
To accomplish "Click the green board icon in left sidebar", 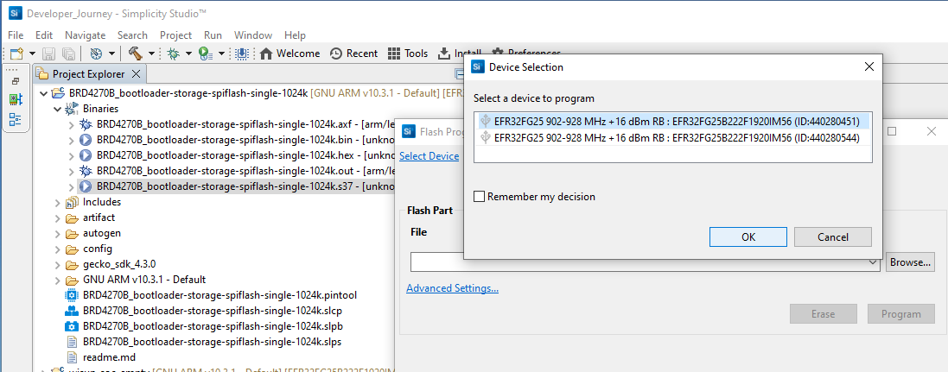I will pos(16,99).
